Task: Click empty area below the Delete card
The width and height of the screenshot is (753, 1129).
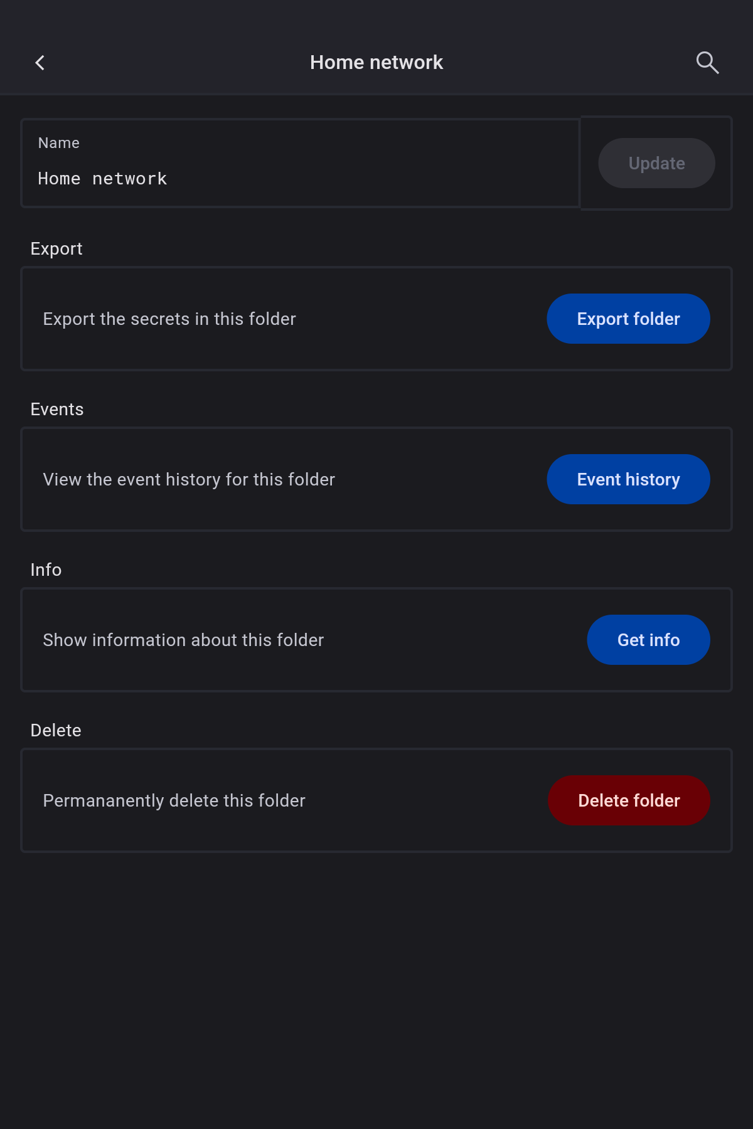Action: click(376, 991)
